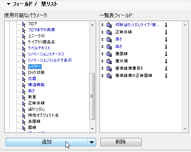This screenshot has width=191, height=152.
Task: Select the 特性オブジェクト名 parameter
Action: 43,115
